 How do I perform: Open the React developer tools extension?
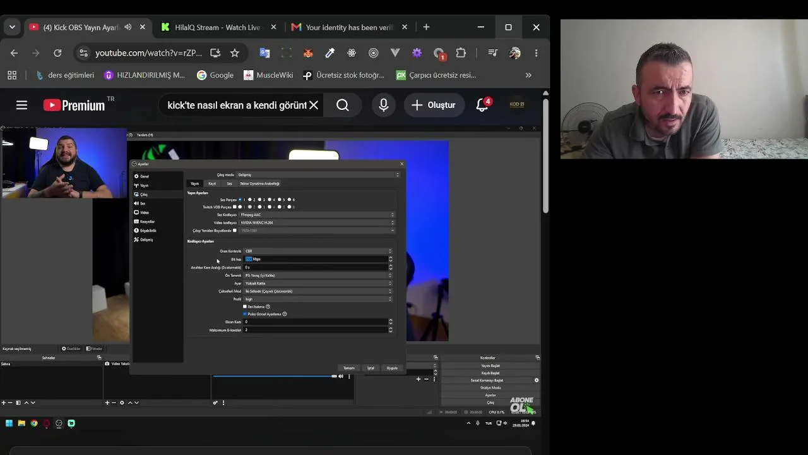tap(352, 53)
